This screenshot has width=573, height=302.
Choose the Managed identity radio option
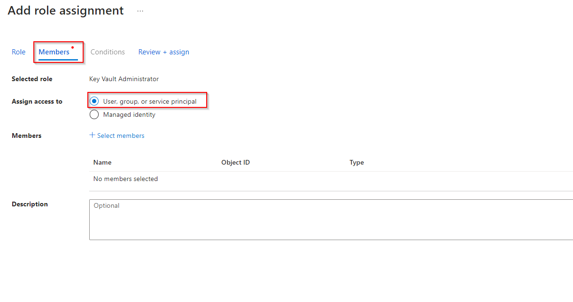click(x=94, y=114)
